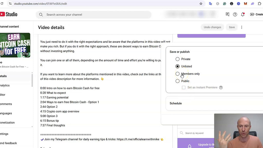Viewport: 263px width, 148px height.
Task: Click the search magnifier icon in channel search
Action: click(x=41, y=15)
